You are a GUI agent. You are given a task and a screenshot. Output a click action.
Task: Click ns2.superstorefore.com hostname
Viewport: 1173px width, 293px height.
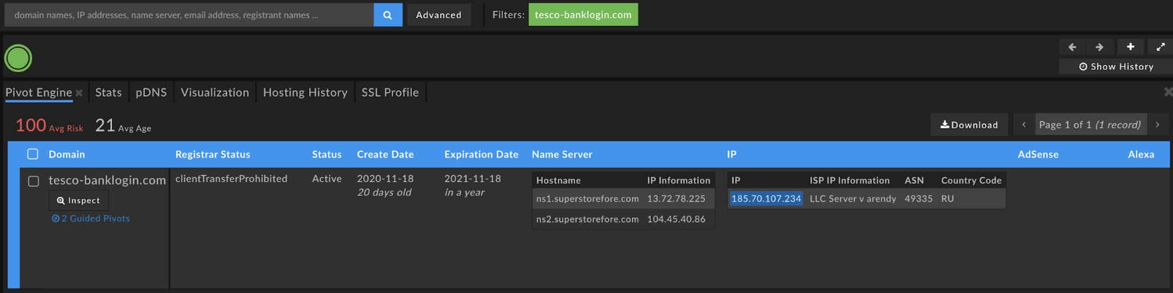[587, 219]
